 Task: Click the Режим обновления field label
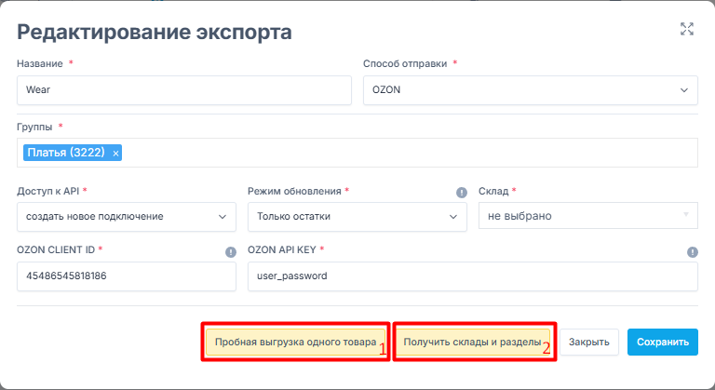pos(294,191)
